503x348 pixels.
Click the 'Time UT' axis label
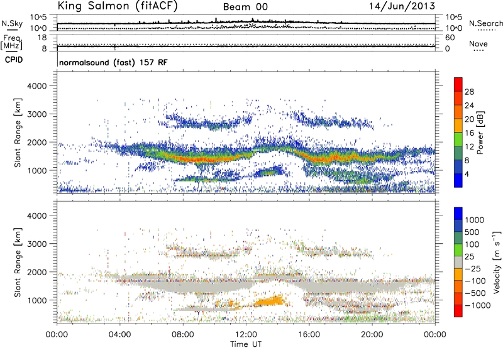coord(246,344)
